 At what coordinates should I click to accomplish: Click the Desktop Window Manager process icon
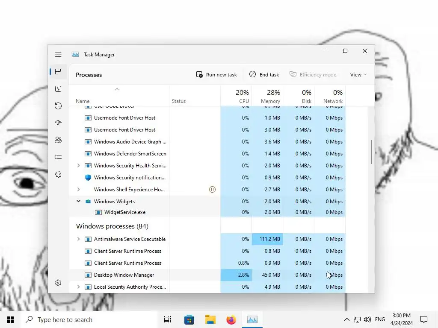point(88,275)
